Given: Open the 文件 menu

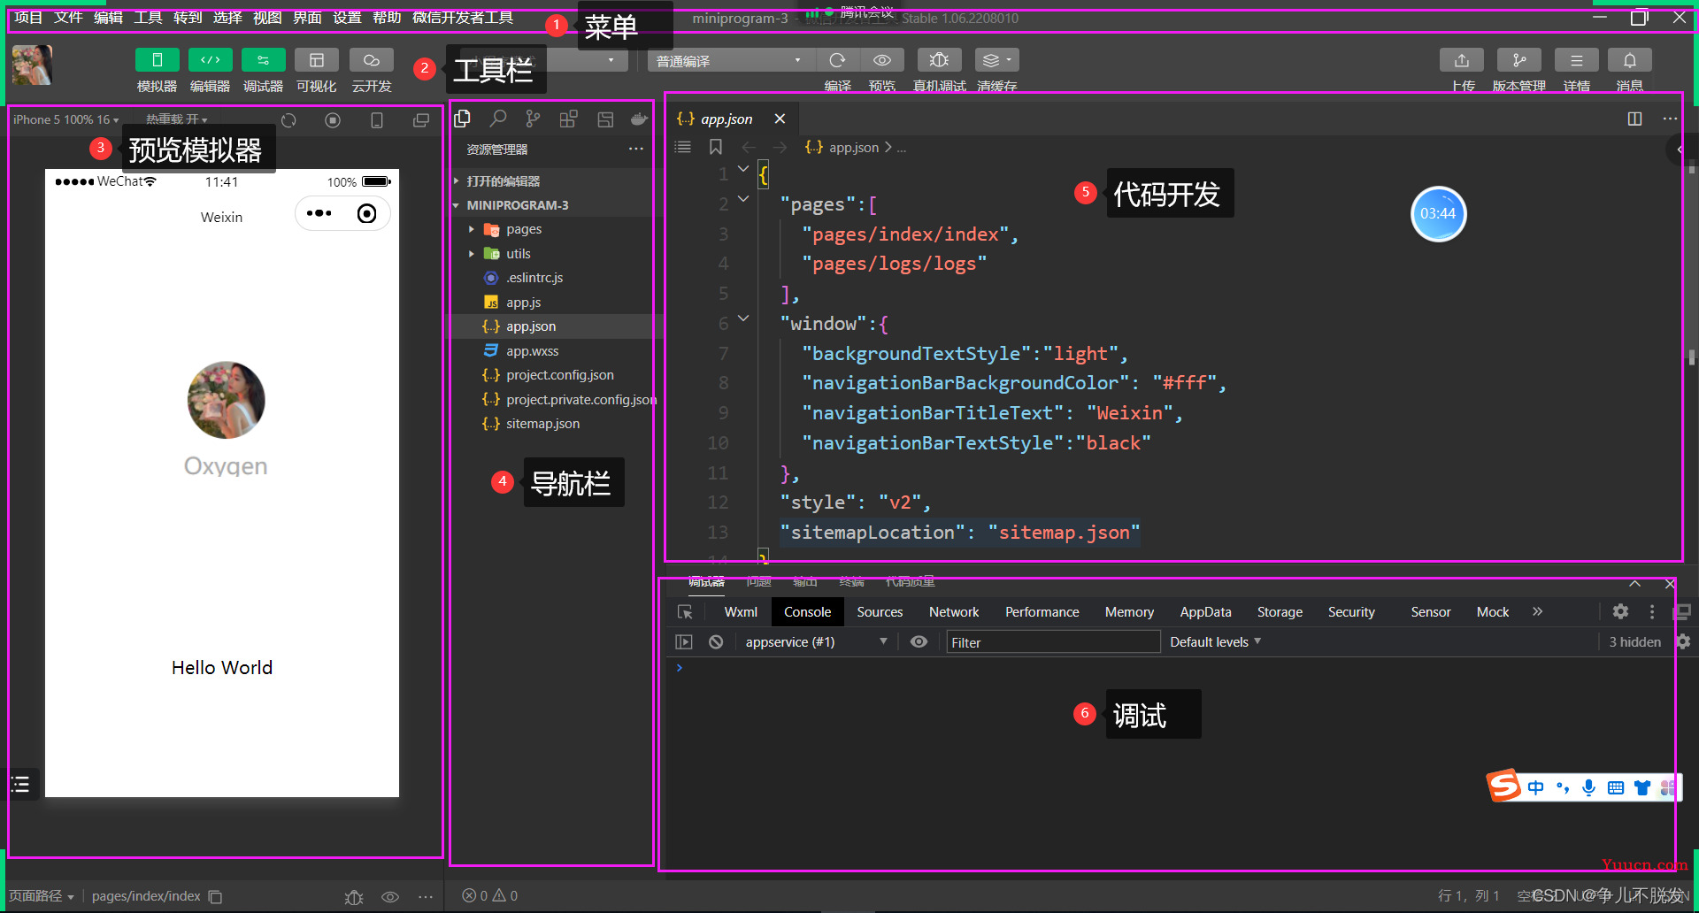Looking at the screenshot, I should (68, 18).
